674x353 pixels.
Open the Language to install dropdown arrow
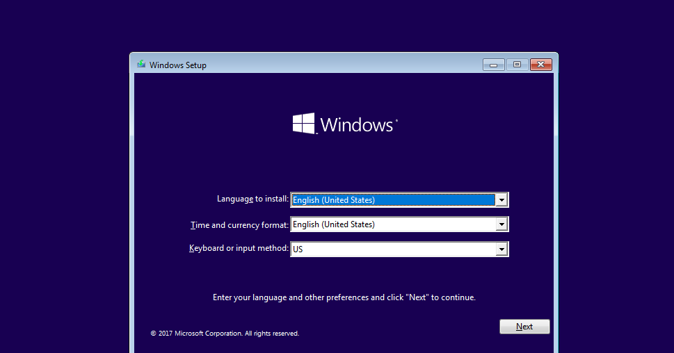(502, 199)
